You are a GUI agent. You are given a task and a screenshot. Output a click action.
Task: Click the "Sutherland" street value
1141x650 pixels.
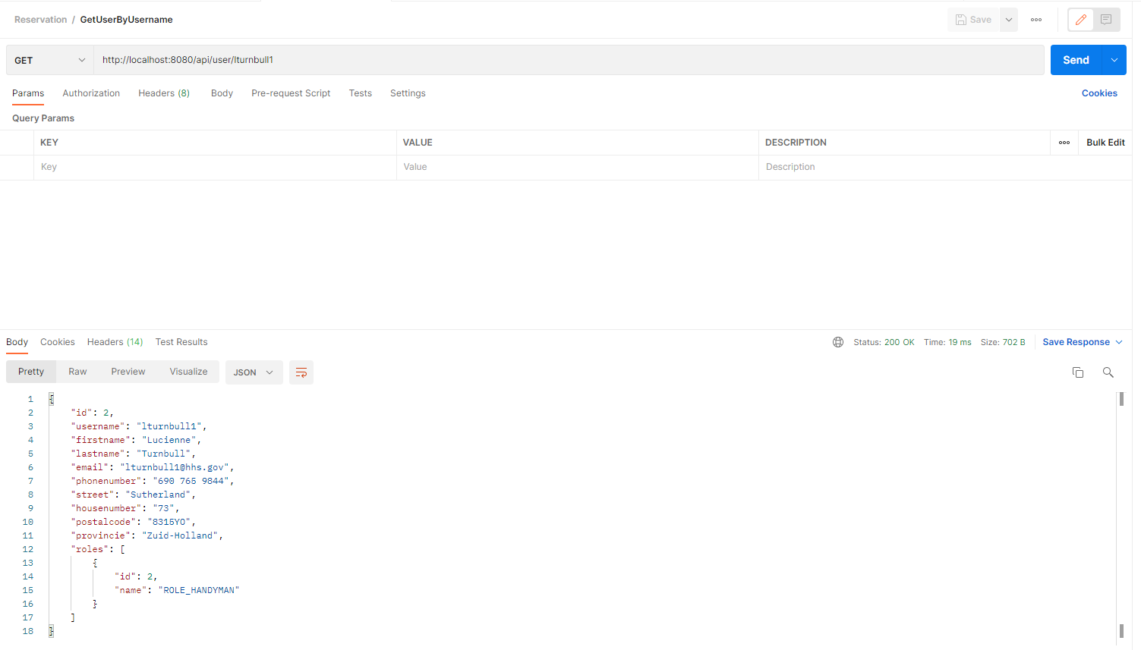pos(158,495)
